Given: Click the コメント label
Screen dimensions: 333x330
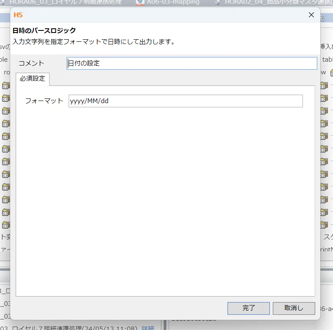Looking at the screenshot, I should pyautogui.click(x=31, y=63).
